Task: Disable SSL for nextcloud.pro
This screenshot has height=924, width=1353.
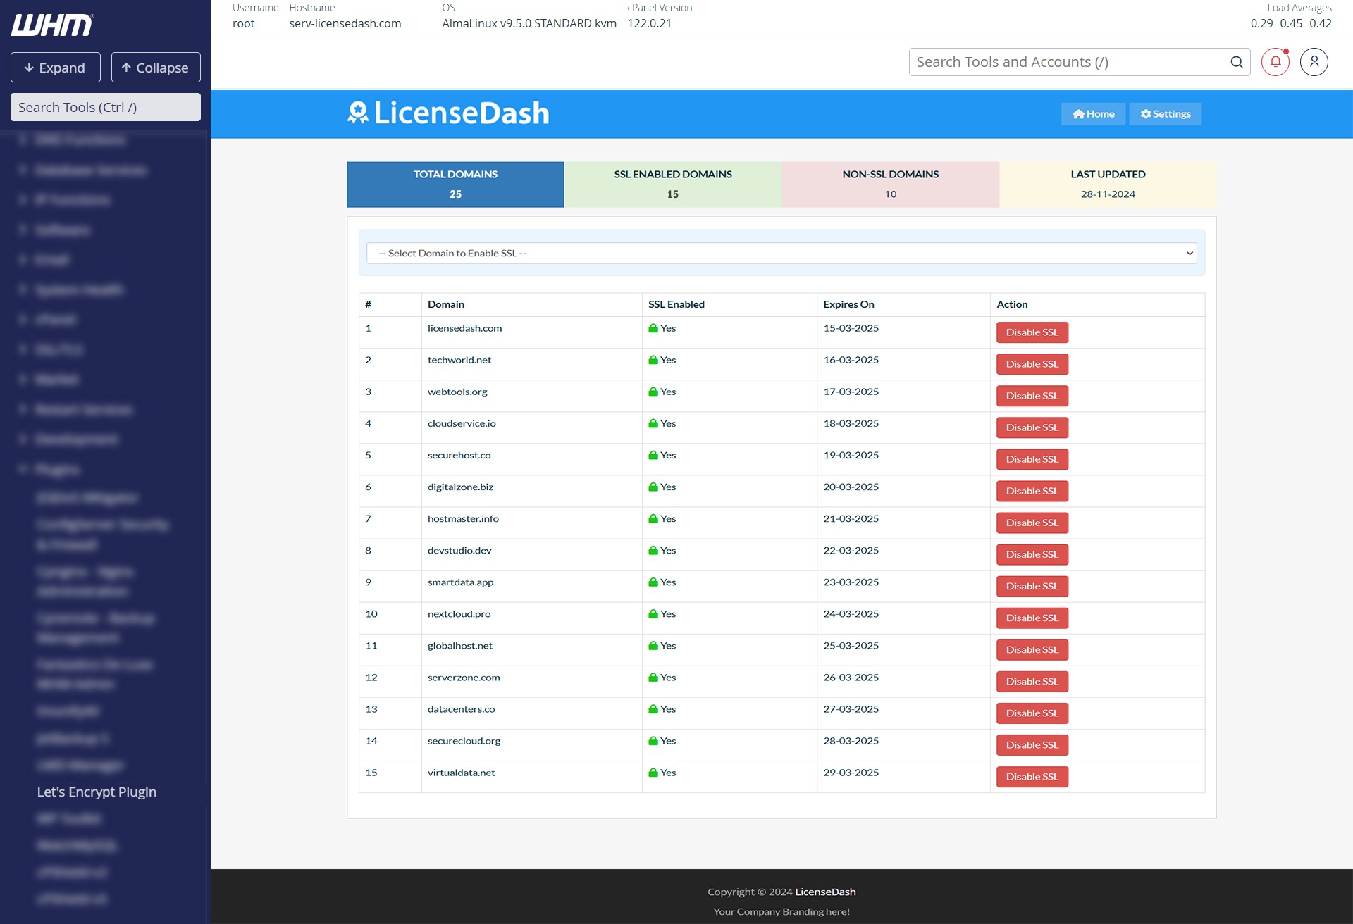Action: (1032, 618)
